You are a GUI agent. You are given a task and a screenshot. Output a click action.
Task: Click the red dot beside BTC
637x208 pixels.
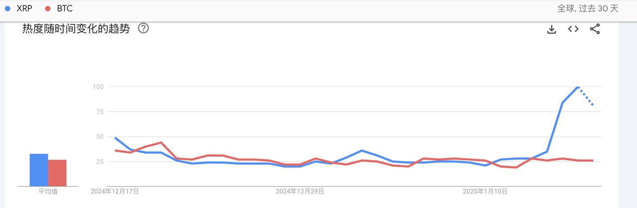48,8
